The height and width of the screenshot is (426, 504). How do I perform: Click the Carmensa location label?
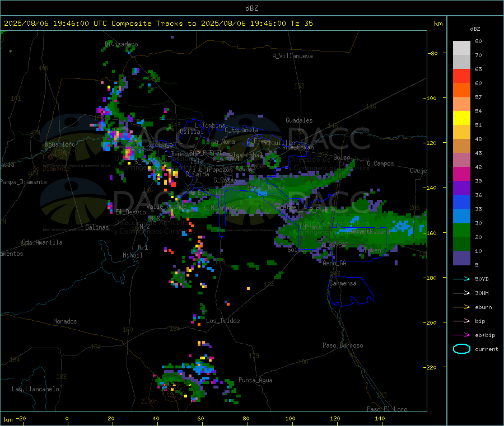[x=343, y=283]
